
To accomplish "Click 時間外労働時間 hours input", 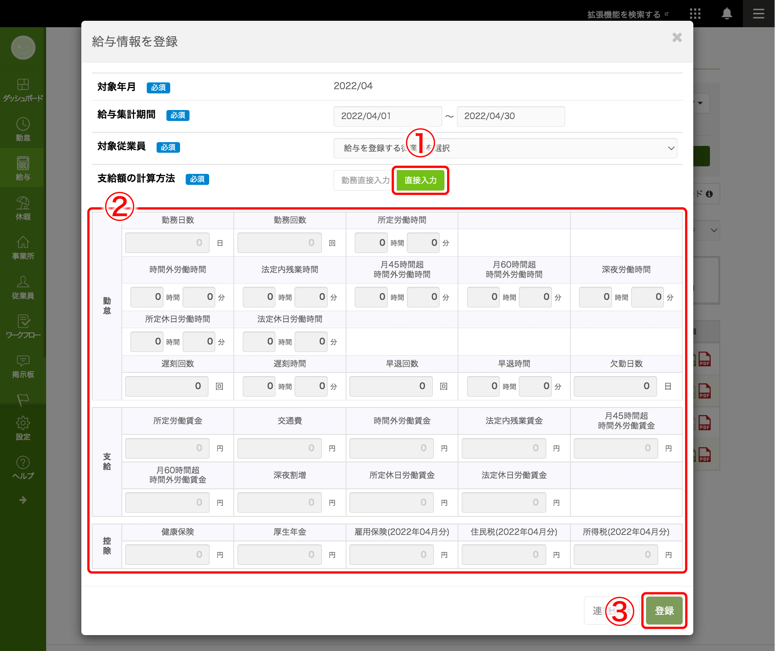I will (147, 297).
